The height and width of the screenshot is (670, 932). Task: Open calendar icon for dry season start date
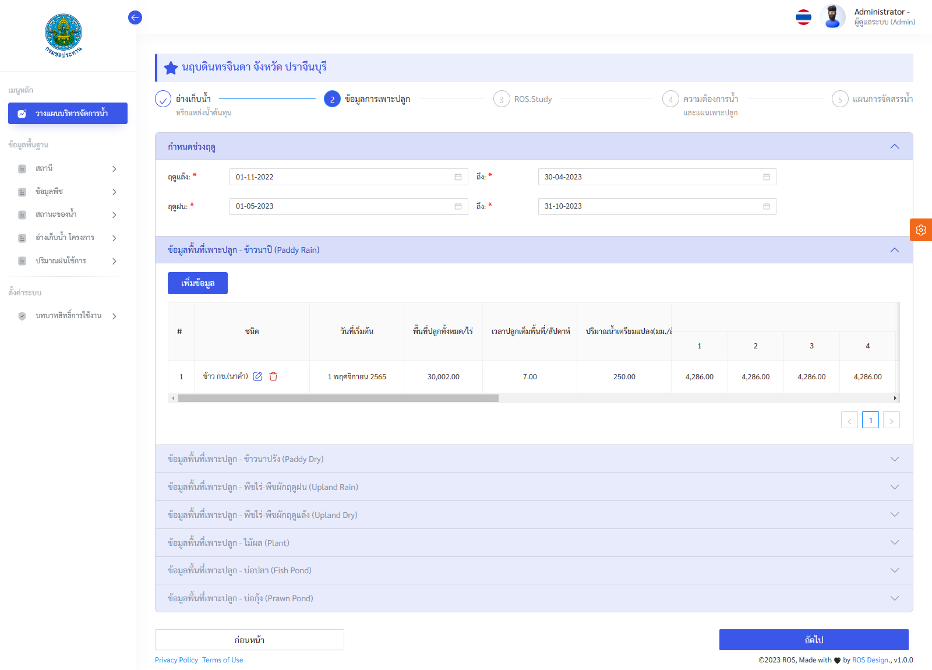458,177
